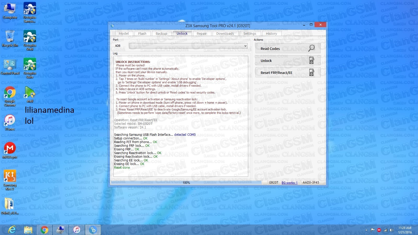Open the Repair tab
Screen dimensions: 418x235
click(x=201, y=33)
